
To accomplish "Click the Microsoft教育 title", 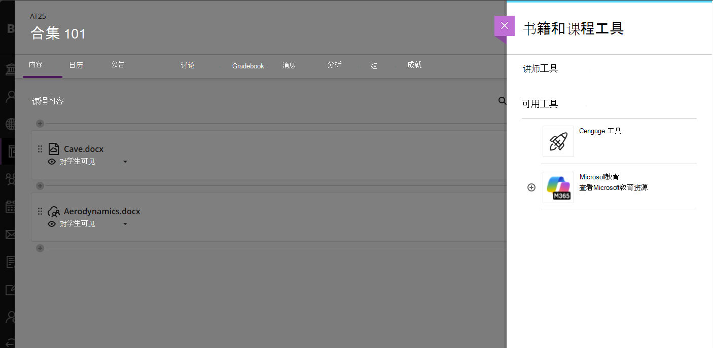I will (x=599, y=177).
